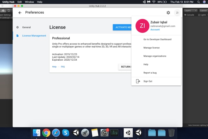
Task: Open the first blue folder in dock
Action: point(152,133)
